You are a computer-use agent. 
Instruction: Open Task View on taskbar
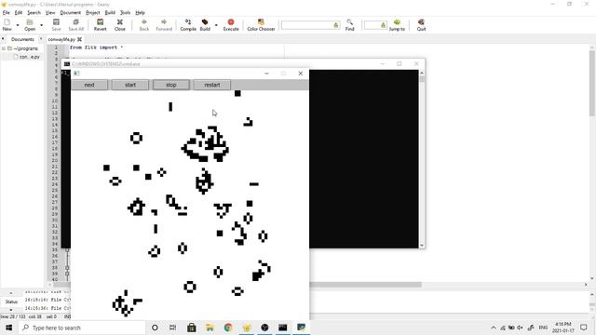(x=172, y=328)
